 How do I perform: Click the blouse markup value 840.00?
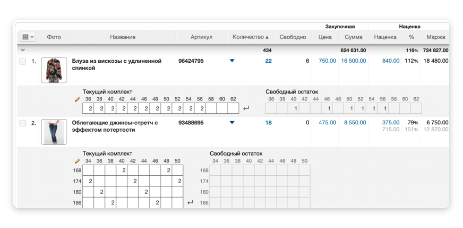pyautogui.click(x=390, y=61)
